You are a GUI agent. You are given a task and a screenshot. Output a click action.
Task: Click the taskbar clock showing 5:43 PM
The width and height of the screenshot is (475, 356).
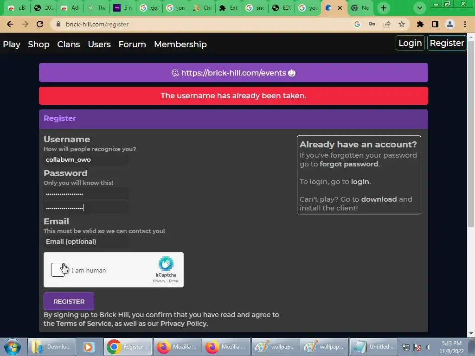coord(451,347)
